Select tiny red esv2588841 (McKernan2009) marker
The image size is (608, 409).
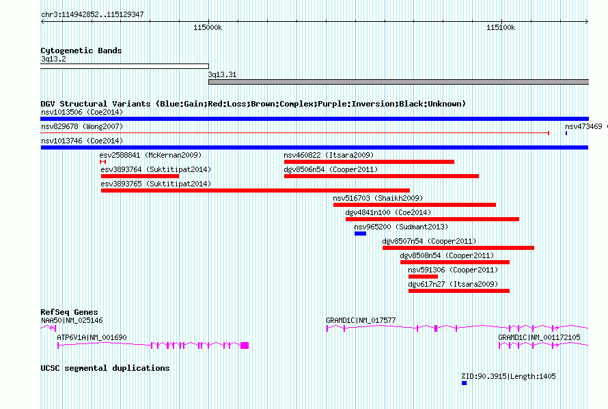coord(102,162)
